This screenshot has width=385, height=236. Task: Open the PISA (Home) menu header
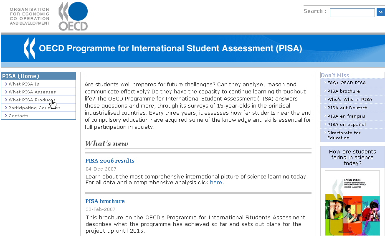tap(20, 76)
